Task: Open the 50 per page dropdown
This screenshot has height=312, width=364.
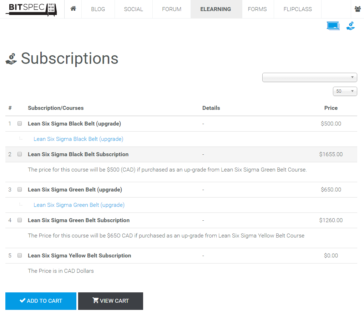Action: [345, 91]
